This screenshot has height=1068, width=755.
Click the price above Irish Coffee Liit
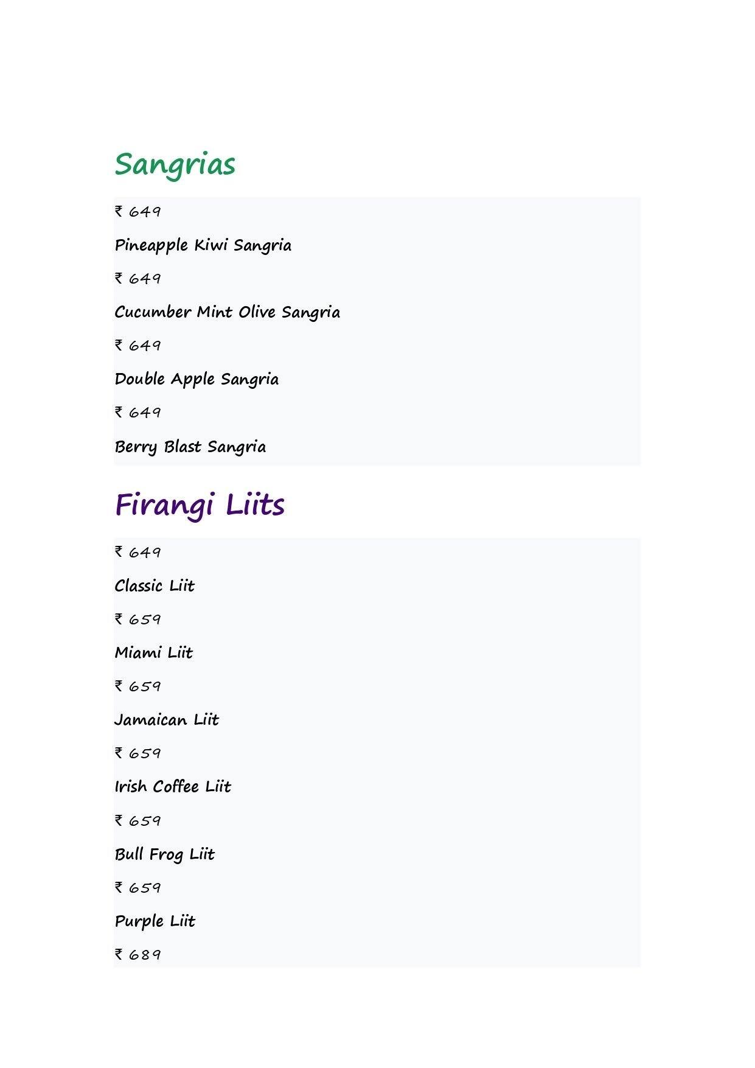coord(138,753)
